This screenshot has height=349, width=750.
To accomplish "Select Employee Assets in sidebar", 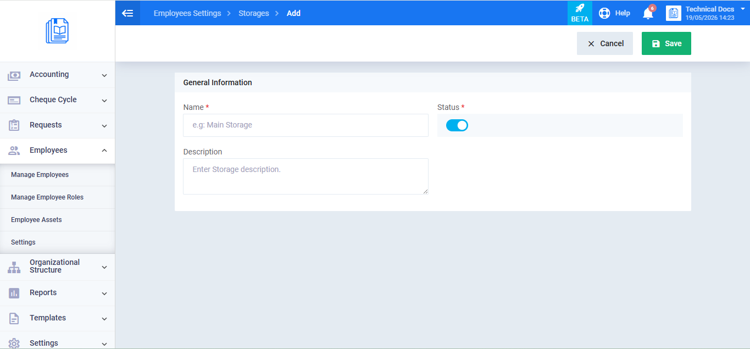I will [x=36, y=220].
